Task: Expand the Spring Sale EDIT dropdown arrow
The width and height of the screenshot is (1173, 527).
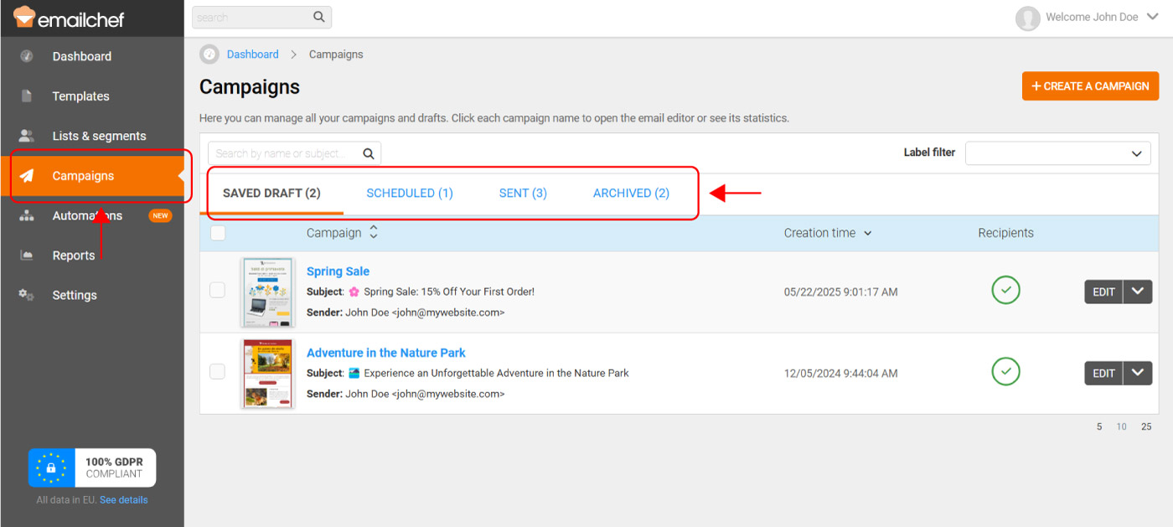Action: coord(1137,292)
